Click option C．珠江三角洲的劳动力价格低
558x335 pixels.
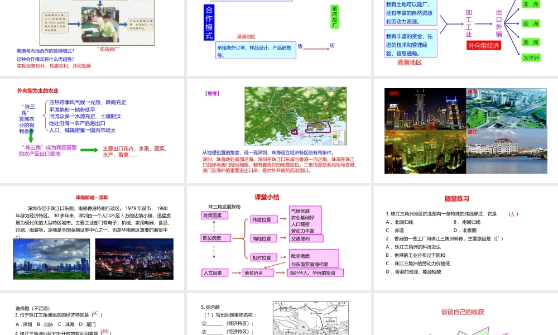(x=418, y=264)
